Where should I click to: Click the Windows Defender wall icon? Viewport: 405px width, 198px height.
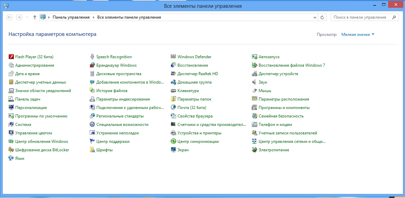click(173, 57)
